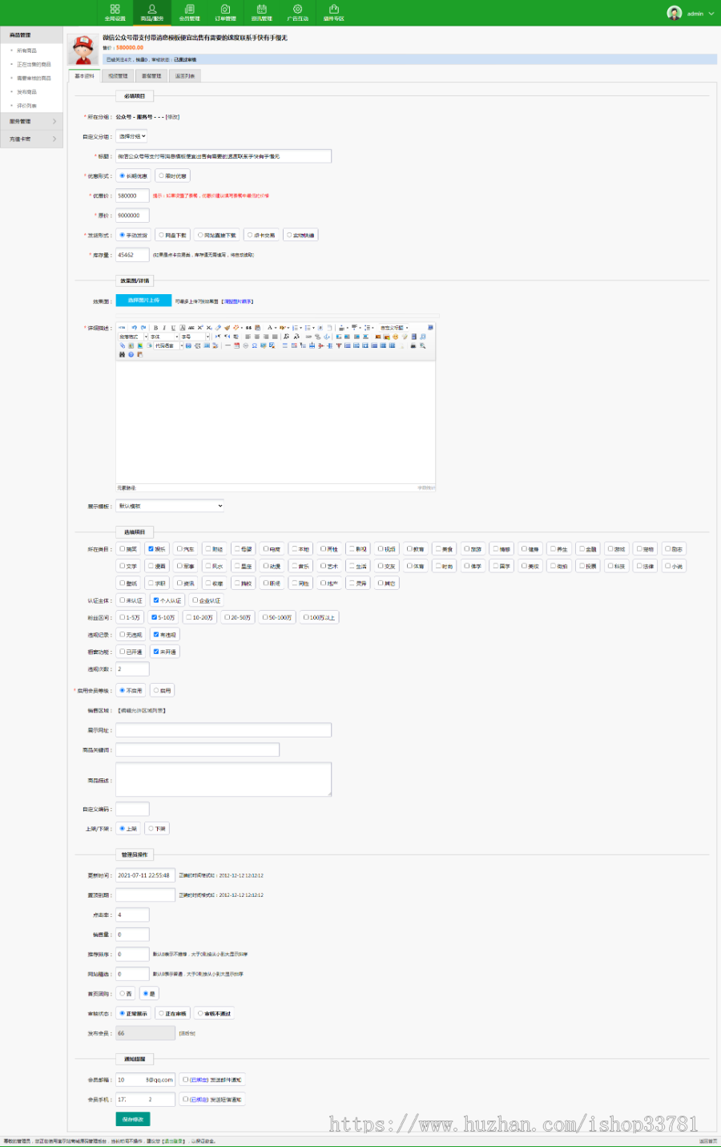Toggle italic formatting in editor
The height and width of the screenshot is (1147, 721).
coord(164,328)
